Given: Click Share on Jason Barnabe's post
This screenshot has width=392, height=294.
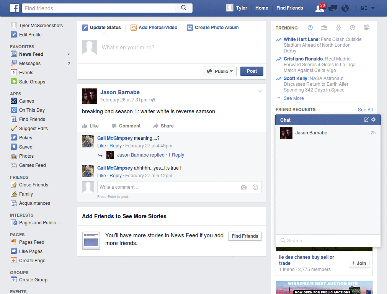Looking at the screenshot, I should pyautogui.click(x=163, y=126).
